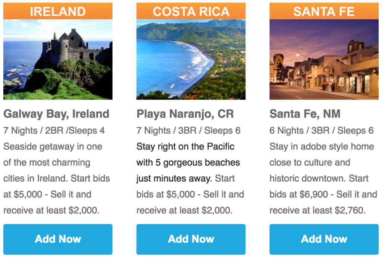Screen dimensions: 382x258
Task: Open the Costa Rica beach photo
Action: click(x=191, y=59)
